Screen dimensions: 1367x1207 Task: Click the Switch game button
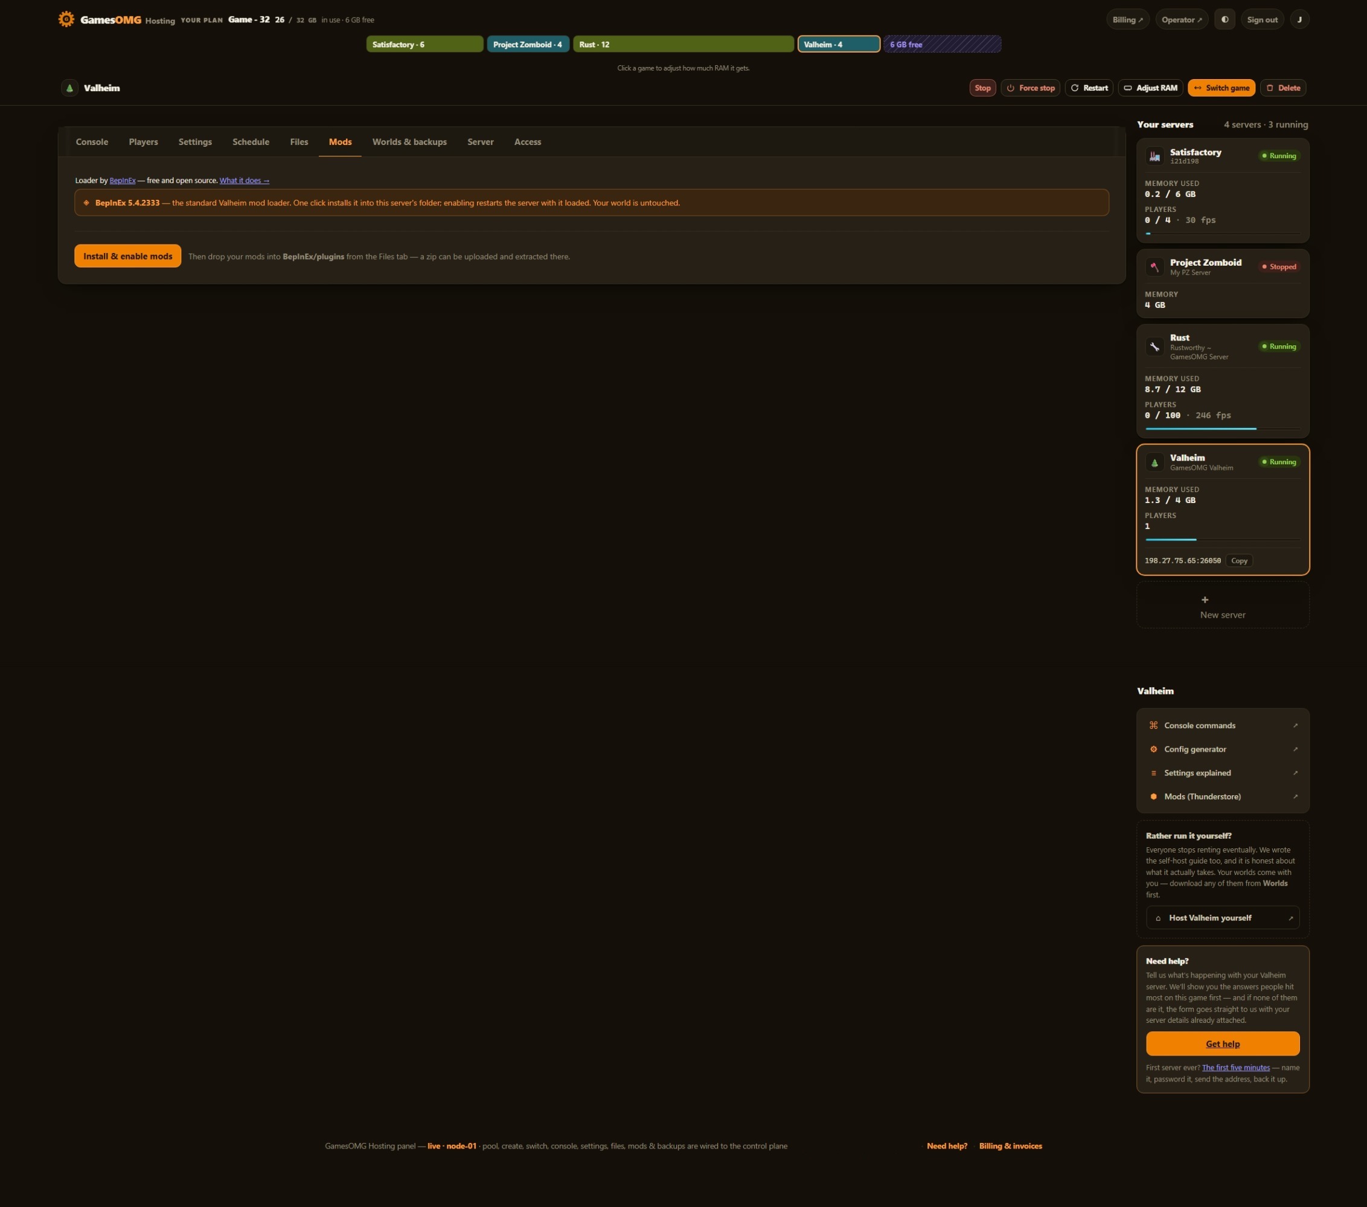tap(1221, 88)
